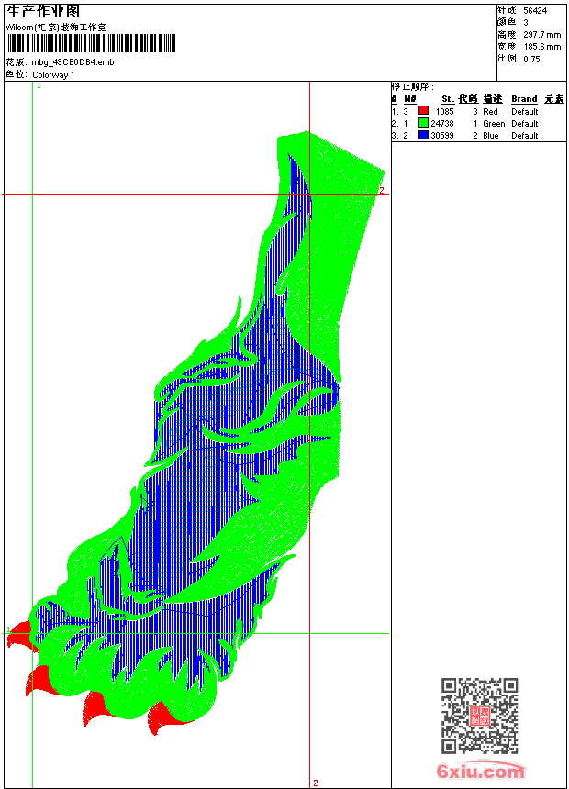Select the Red thread row
This screenshot has height=789, width=569.
click(x=478, y=111)
